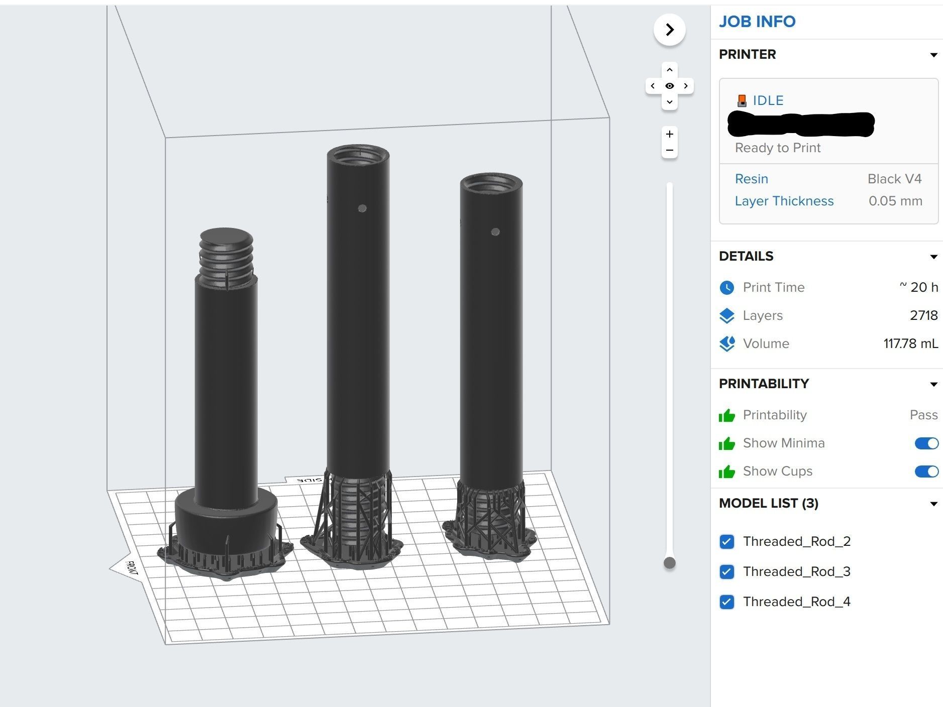Click the 2718 layers value
The width and height of the screenshot is (943, 707).
tap(924, 315)
